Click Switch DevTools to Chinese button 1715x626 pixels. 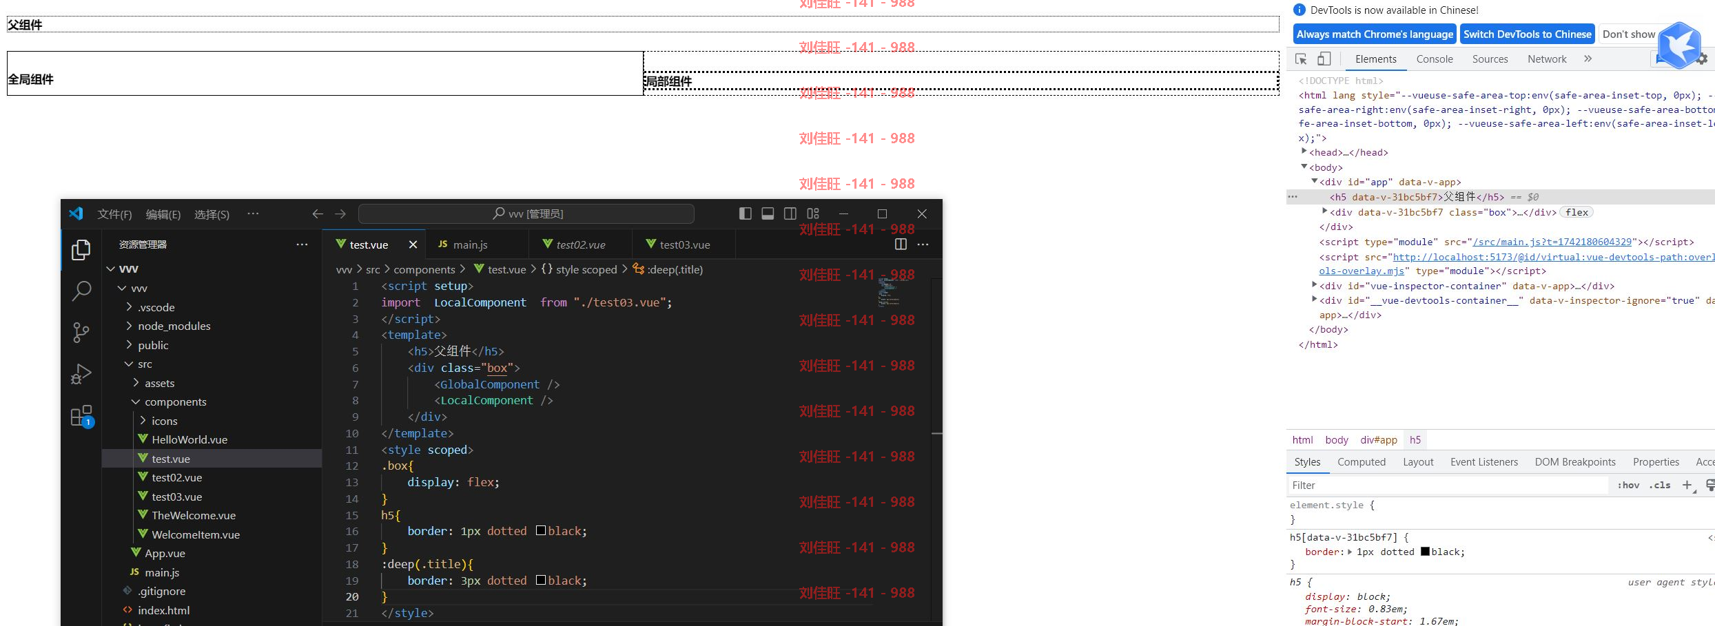1528,34
